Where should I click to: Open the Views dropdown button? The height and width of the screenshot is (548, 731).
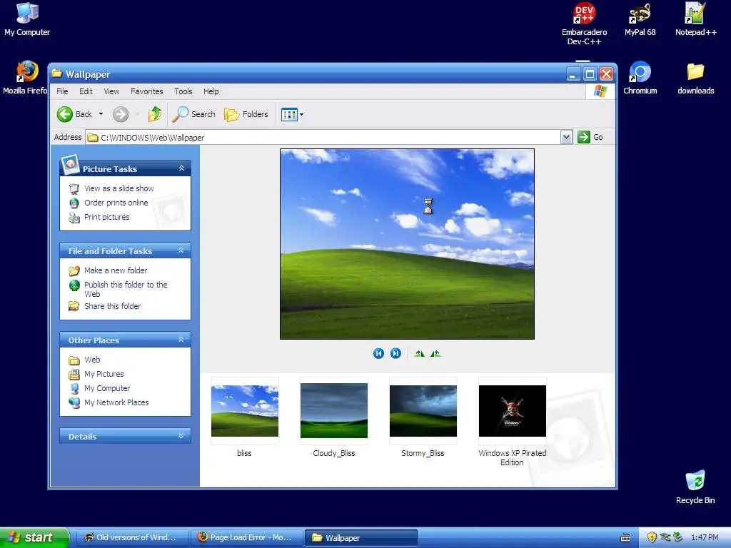pyautogui.click(x=292, y=114)
